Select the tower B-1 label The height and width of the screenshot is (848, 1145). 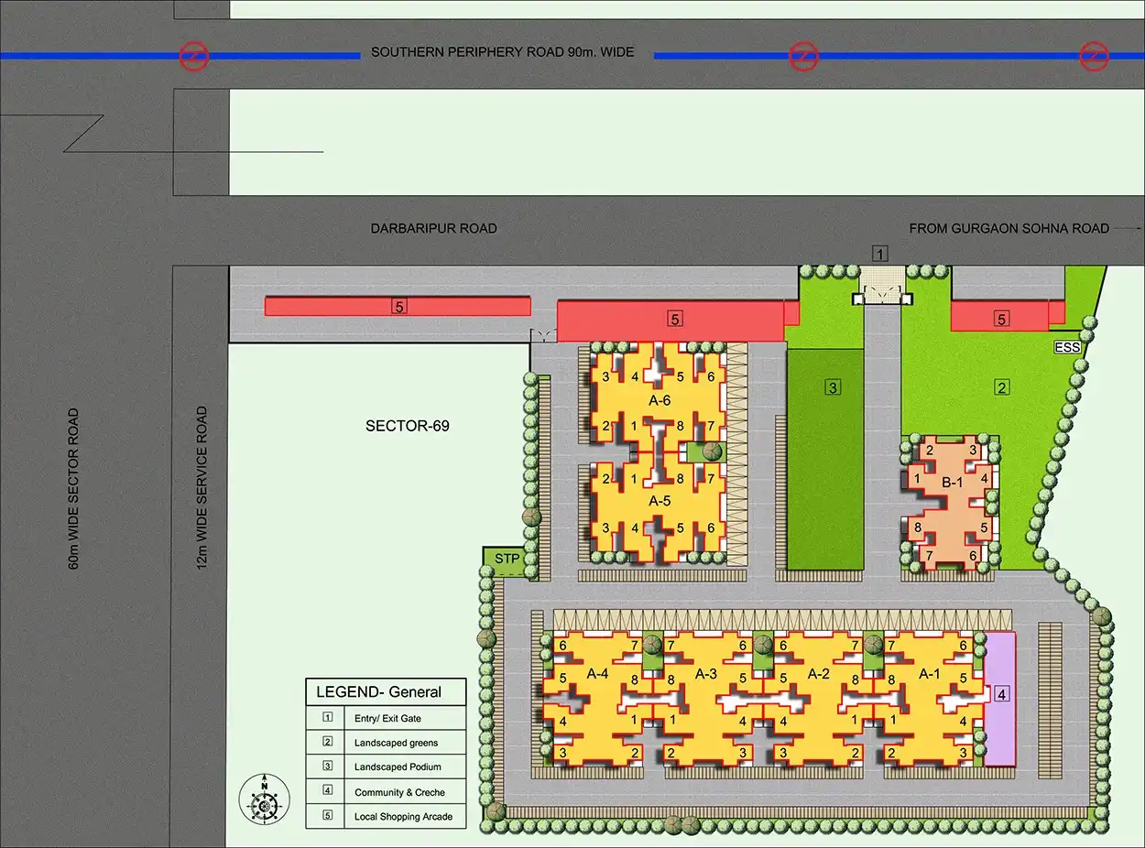click(x=952, y=482)
